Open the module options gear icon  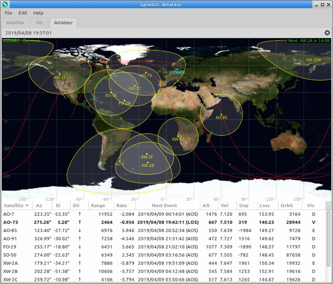pyautogui.click(x=327, y=32)
